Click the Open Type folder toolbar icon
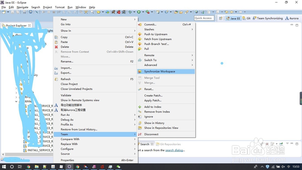 click(176, 12)
